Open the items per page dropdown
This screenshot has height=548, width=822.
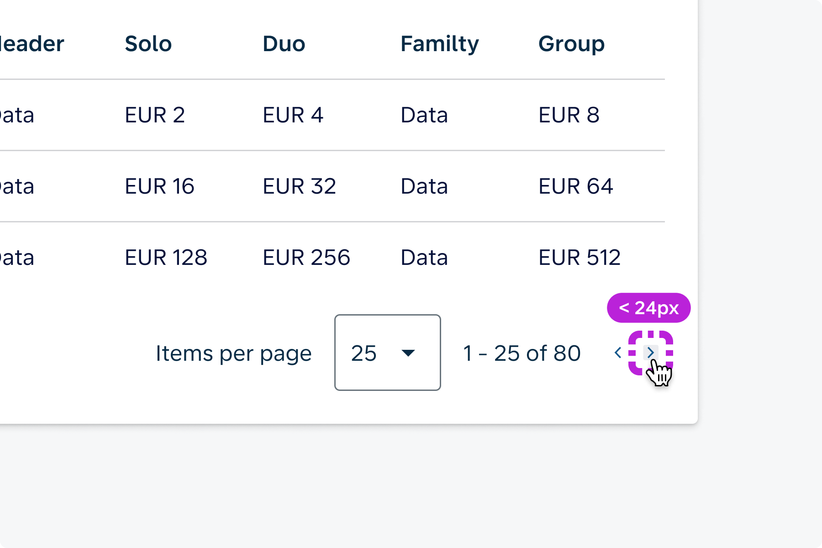tap(387, 353)
